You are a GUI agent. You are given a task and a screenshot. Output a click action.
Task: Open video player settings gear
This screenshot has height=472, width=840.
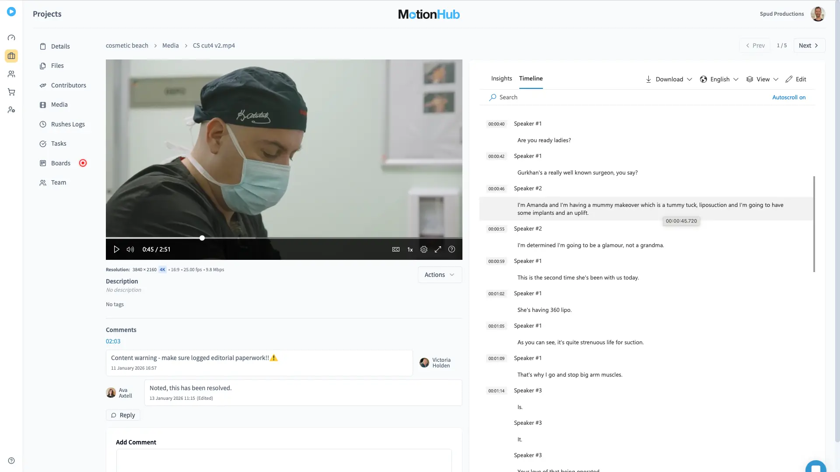click(423, 249)
